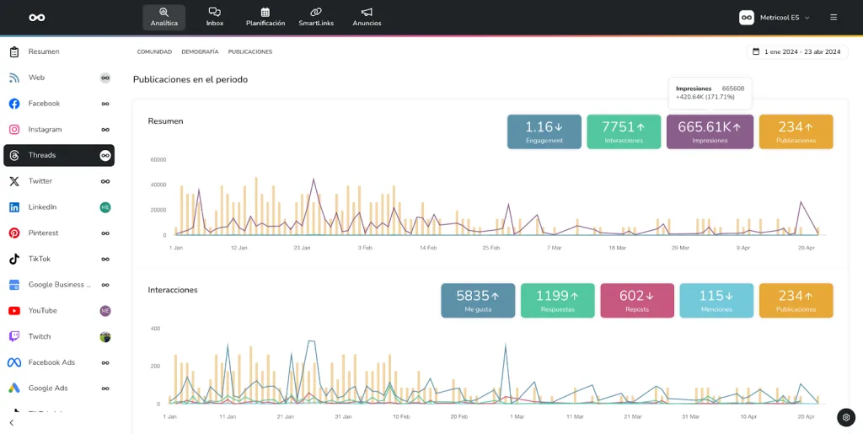Open the SmartLinks section
The height and width of the screenshot is (434, 863).
pos(316,17)
